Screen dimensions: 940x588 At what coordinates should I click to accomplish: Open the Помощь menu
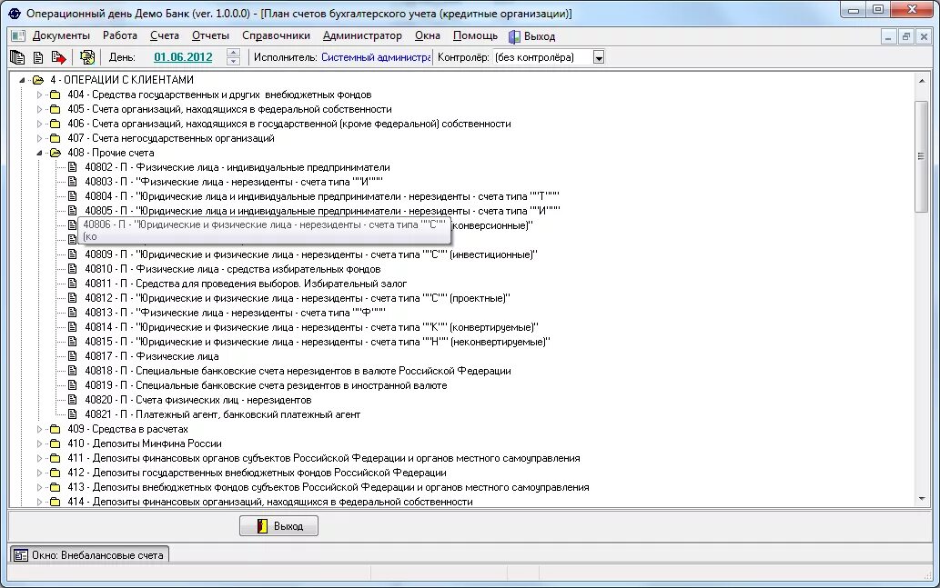475,36
